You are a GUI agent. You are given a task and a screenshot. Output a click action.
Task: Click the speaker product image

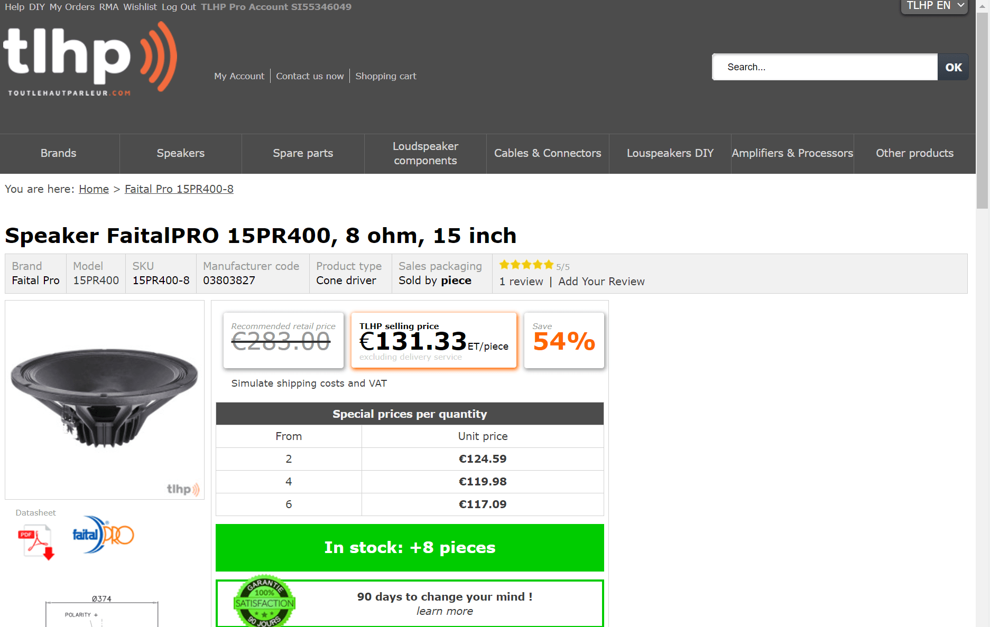(105, 400)
